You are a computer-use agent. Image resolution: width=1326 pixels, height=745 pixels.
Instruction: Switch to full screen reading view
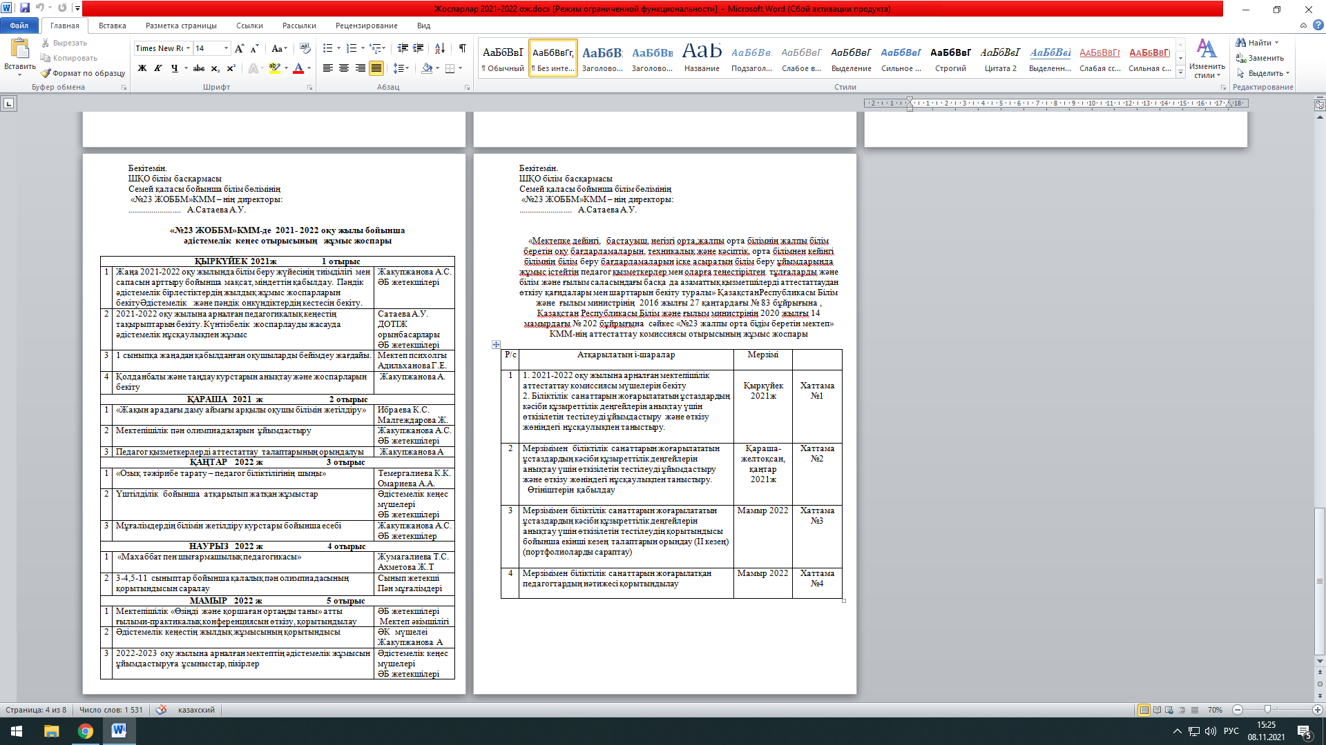pyautogui.click(x=1157, y=710)
